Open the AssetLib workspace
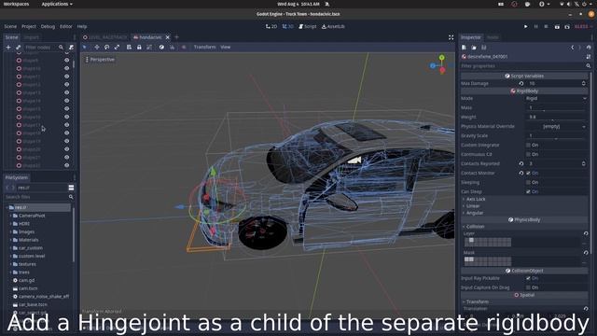 (x=333, y=26)
